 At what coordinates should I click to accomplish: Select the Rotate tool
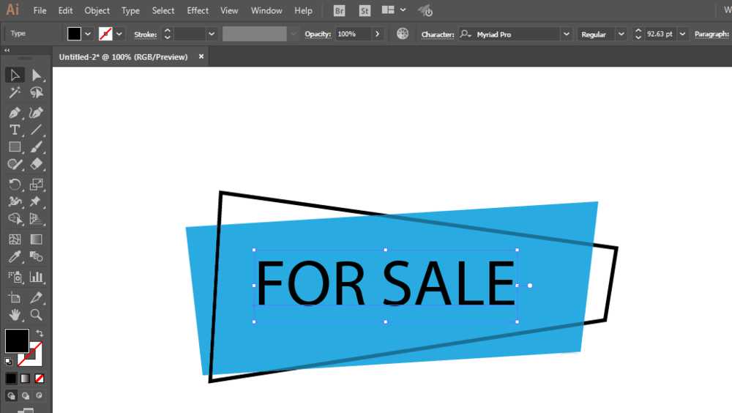click(15, 184)
